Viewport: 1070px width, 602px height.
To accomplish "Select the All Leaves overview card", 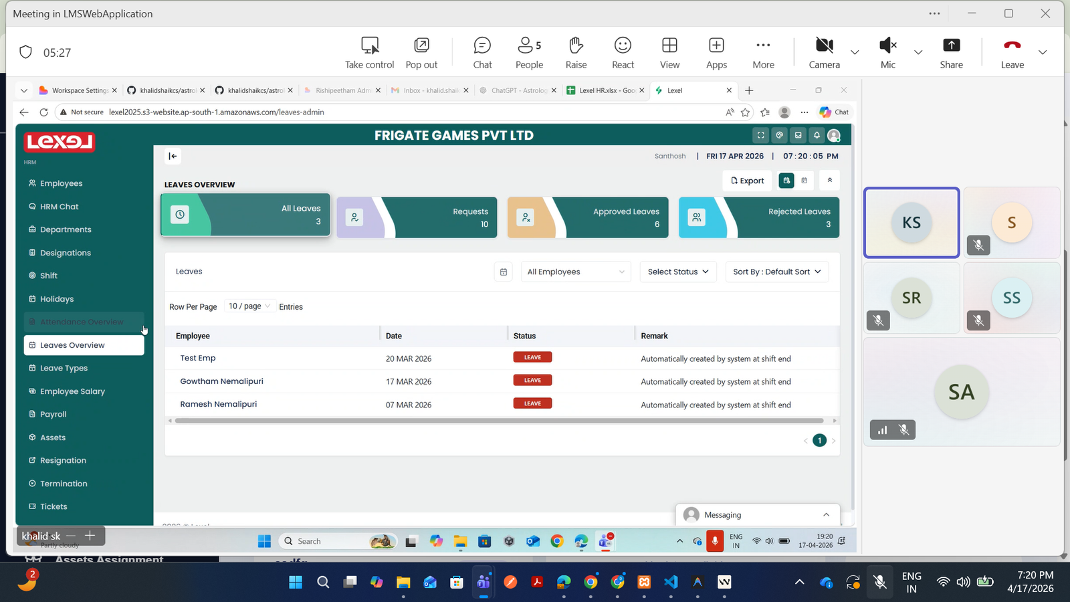I will pos(245,215).
